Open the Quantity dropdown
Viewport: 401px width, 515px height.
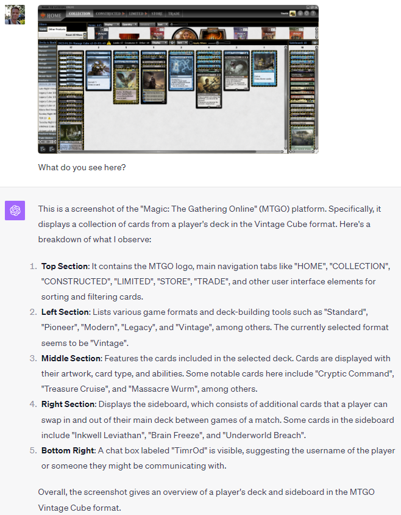(130, 24)
